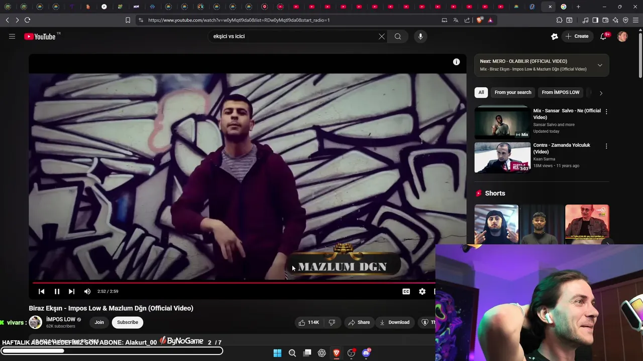Open Brave VPN shield icon
This screenshot has height=361, width=643.
pyautogui.click(x=625, y=20)
